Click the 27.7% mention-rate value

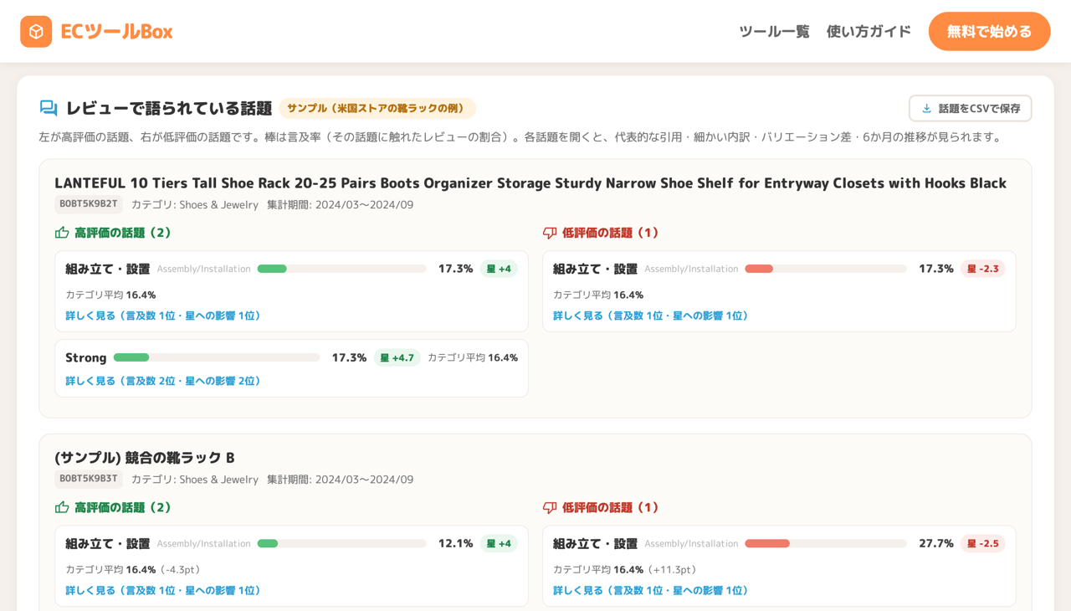point(936,543)
